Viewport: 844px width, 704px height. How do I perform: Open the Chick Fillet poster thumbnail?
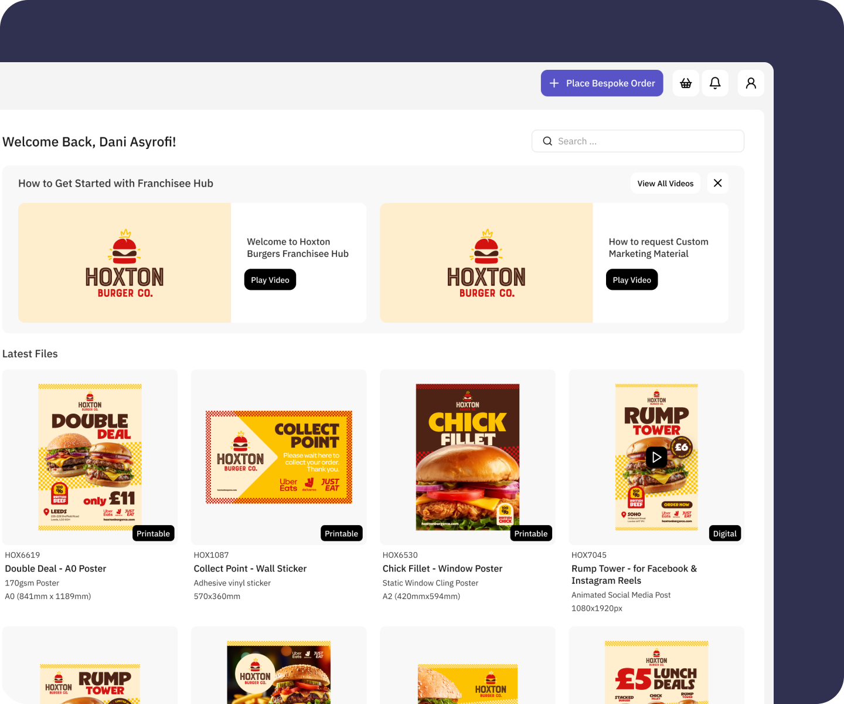468,457
